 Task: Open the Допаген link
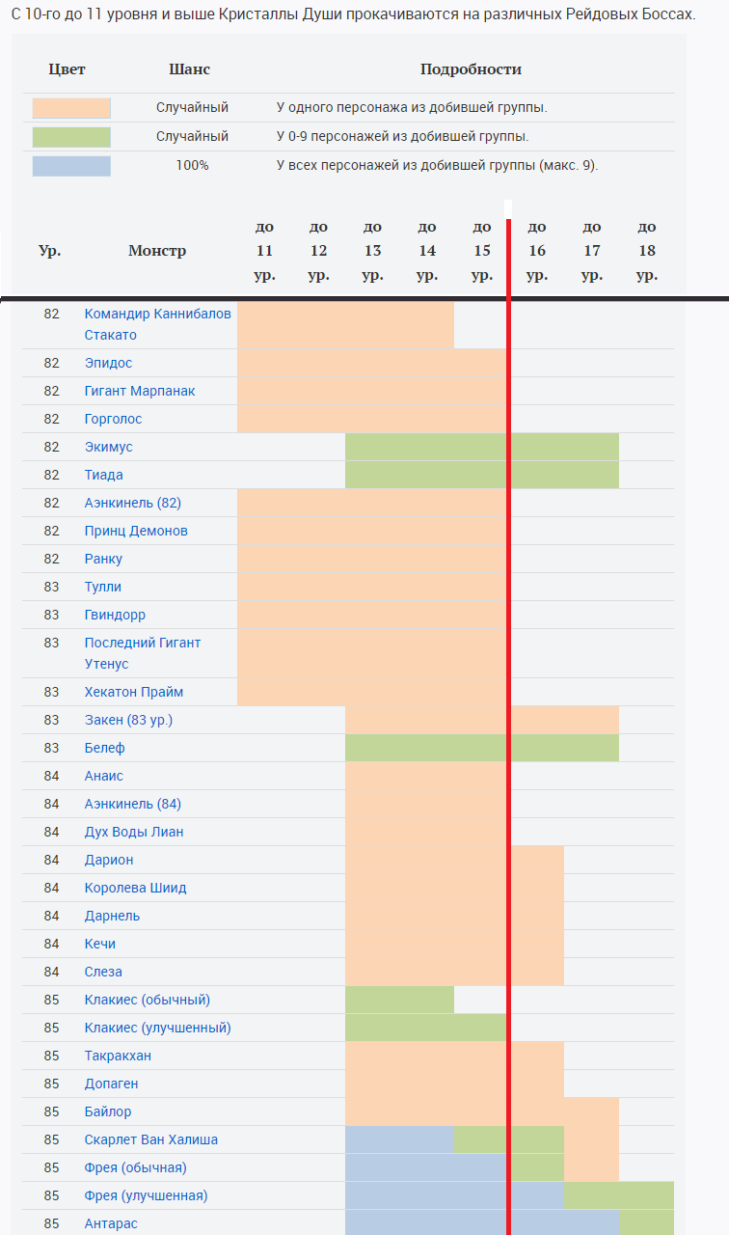point(111,1084)
